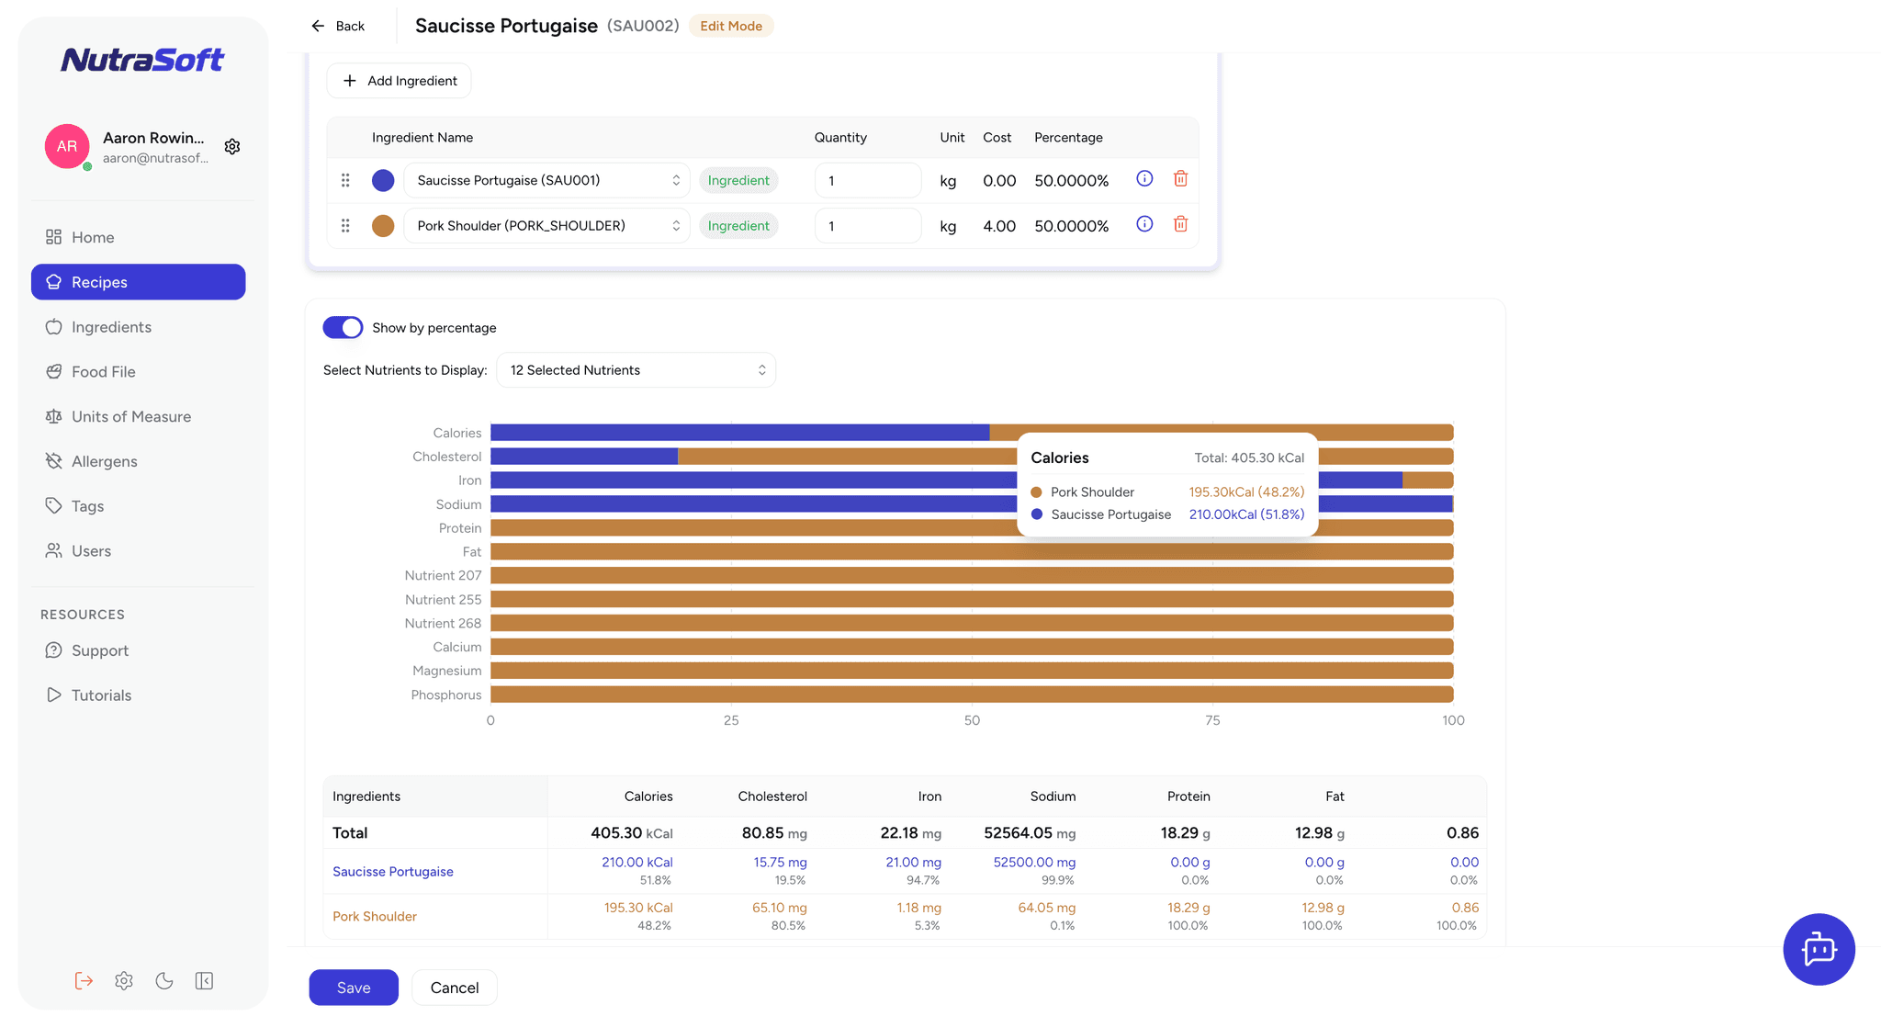Image resolution: width=1881 pixels, height=1028 pixels.
Task: Click the Protein column header
Action: click(1188, 796)
